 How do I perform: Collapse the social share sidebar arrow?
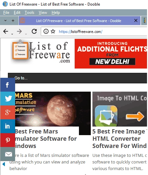tap(4, 164)
